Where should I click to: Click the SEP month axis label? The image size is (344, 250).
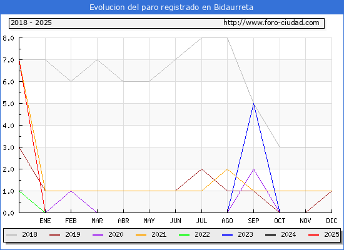253,221
